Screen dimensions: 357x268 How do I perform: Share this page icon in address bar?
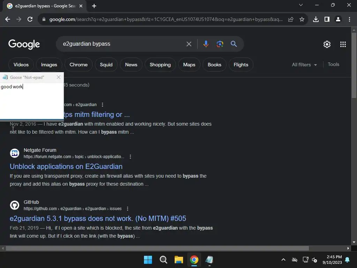pyautogui.click(x=290, y=20)
